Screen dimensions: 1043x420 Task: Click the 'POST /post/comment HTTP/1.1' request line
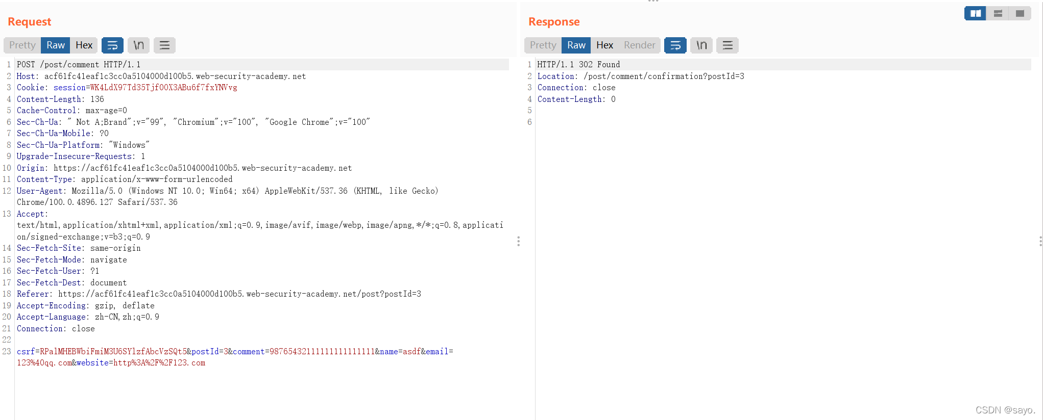[79, 65]
